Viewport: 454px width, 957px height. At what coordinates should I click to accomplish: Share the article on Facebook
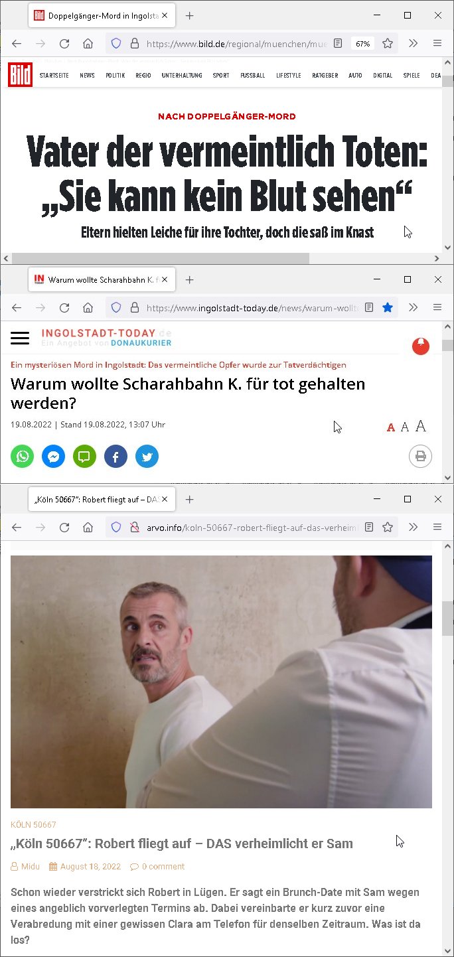[115, 457]
